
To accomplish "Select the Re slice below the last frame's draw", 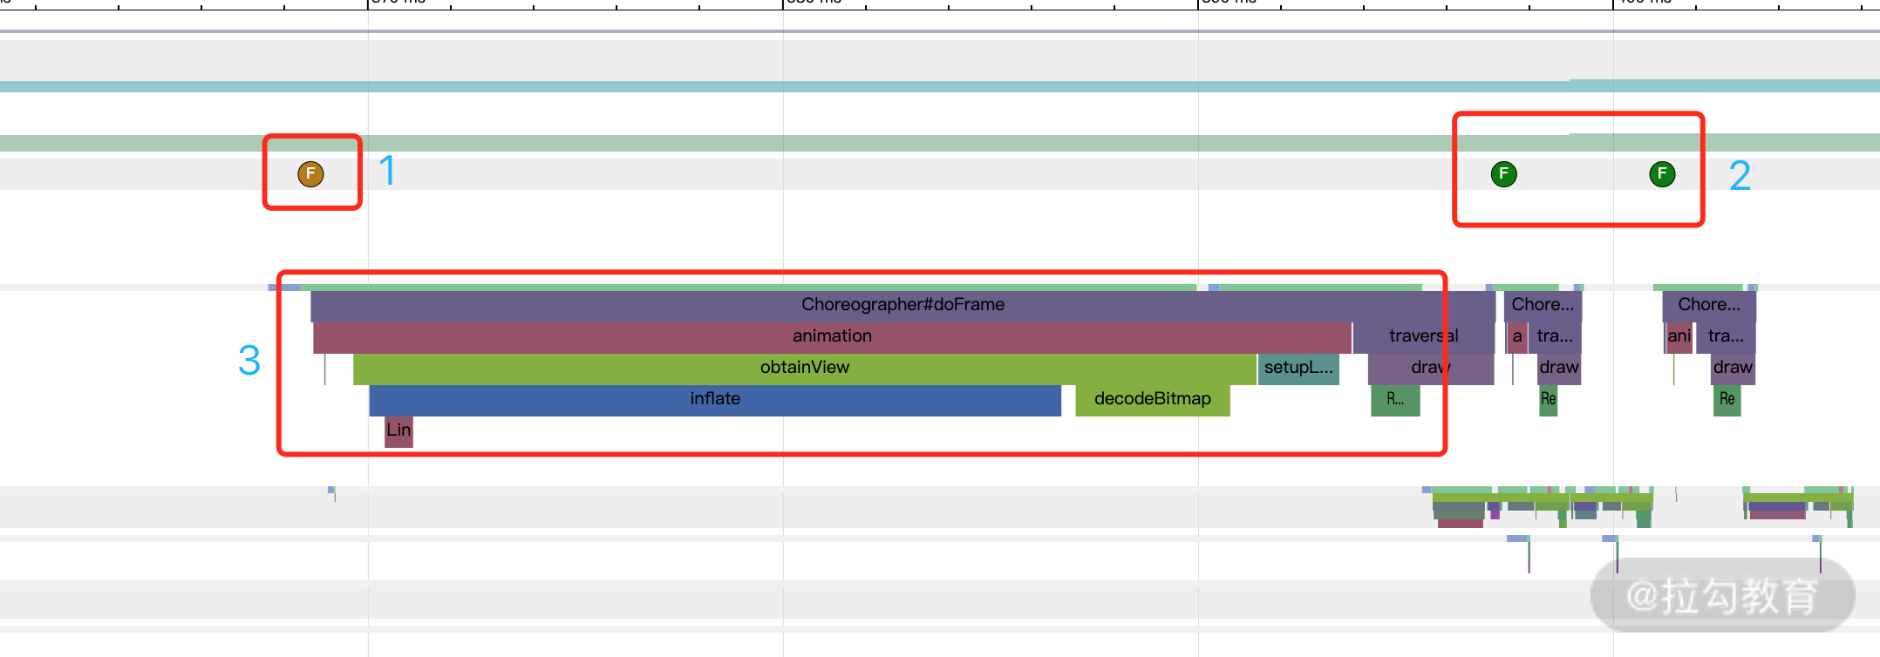I will [1727, 399].
